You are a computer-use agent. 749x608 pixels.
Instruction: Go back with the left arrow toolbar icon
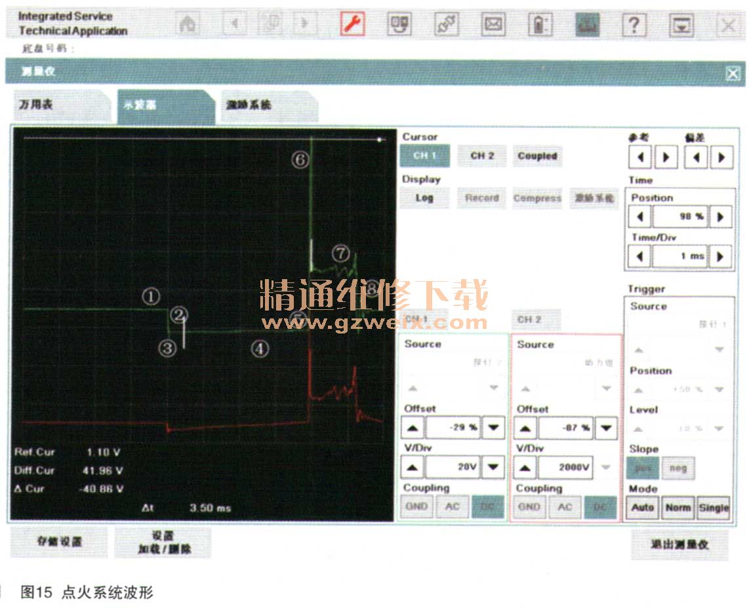click(x=235, y=24)
